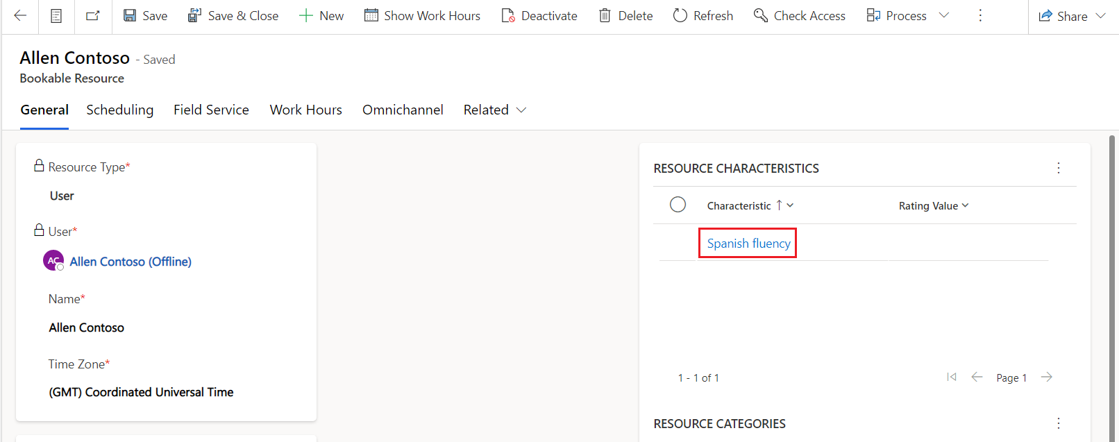Click the 1 - 1 of 1 record count
Screen dimensions: 1119x442
coord(698,378)
